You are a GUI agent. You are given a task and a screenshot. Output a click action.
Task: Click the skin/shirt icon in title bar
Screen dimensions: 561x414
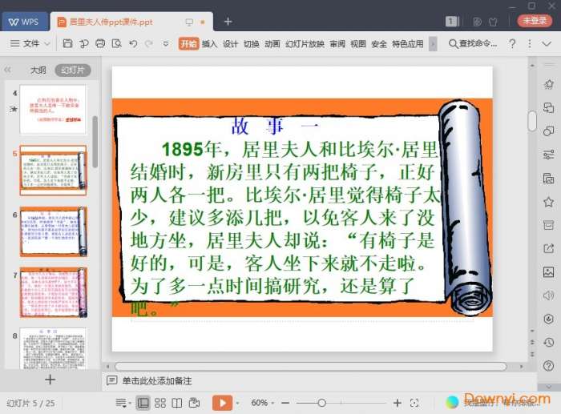[x=493, y=22]
